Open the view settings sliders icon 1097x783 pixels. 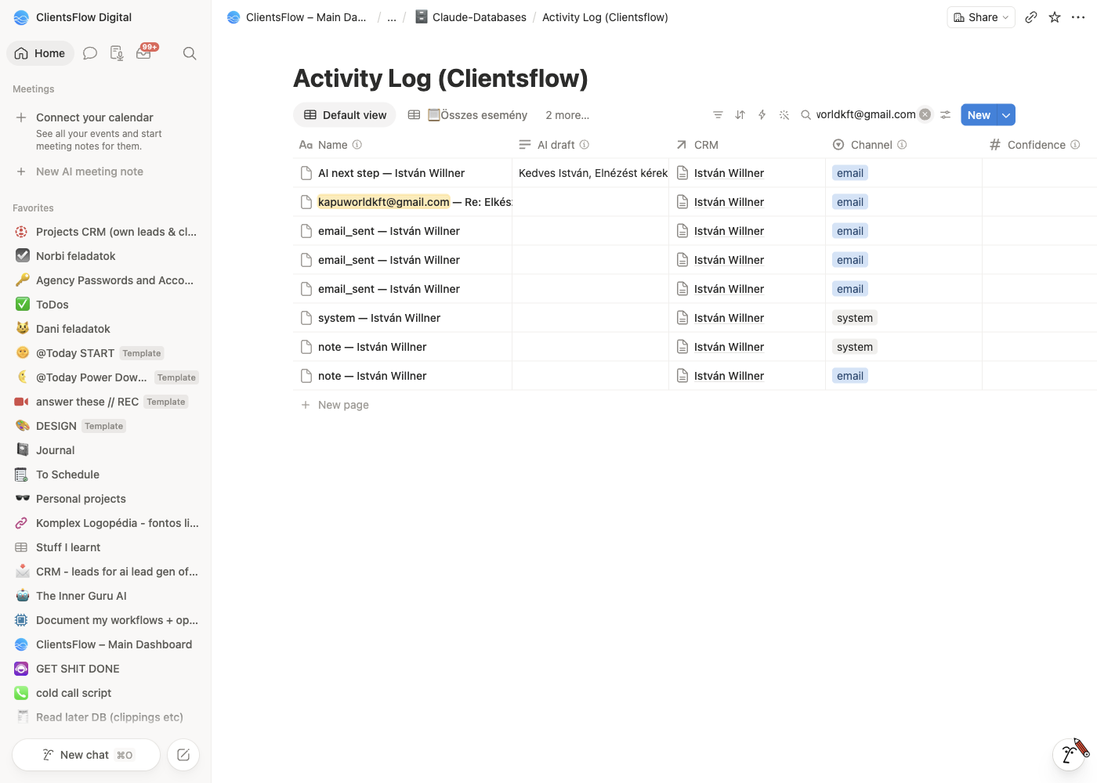946,115
